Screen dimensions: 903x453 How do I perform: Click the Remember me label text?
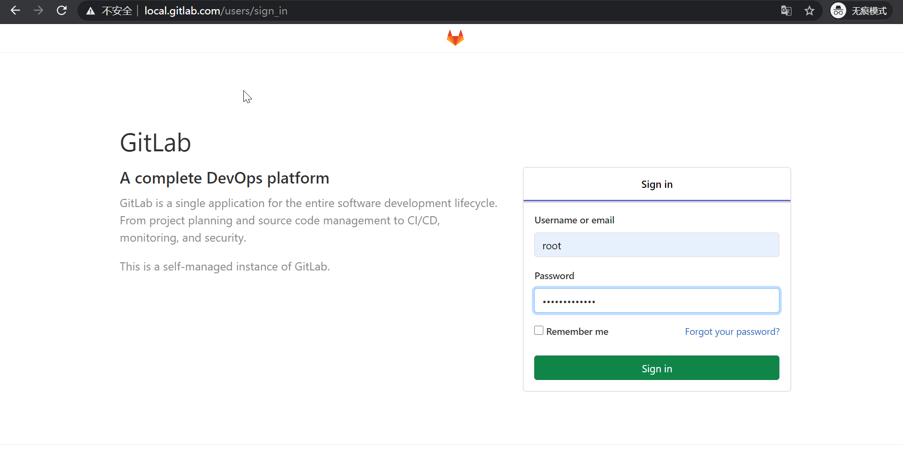tap(577, 331)
